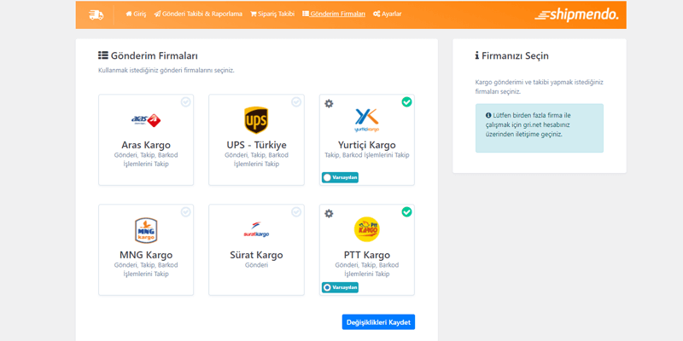
Task: Toggle the Sürat Kargo selection checkmark
Action: pos(296,211)
